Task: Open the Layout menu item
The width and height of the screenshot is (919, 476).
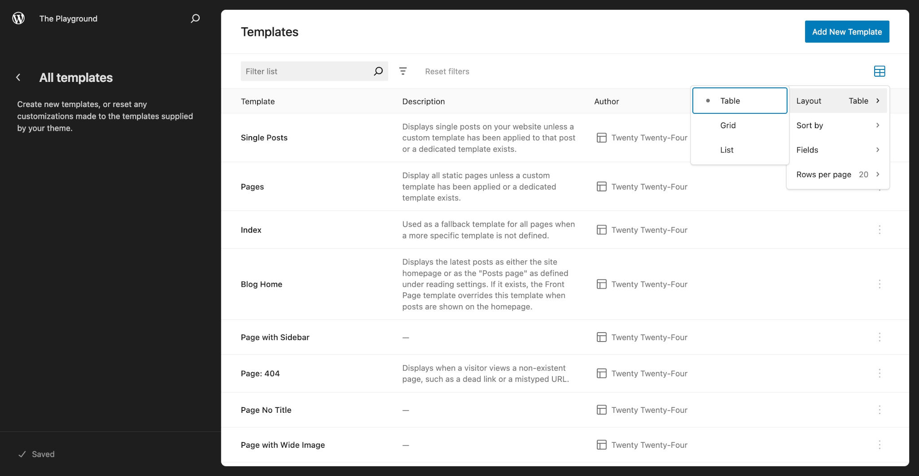Action: 838,101
